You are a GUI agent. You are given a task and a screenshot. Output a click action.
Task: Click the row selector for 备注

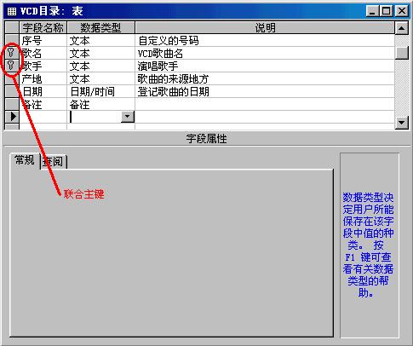(x=12, y=104)
